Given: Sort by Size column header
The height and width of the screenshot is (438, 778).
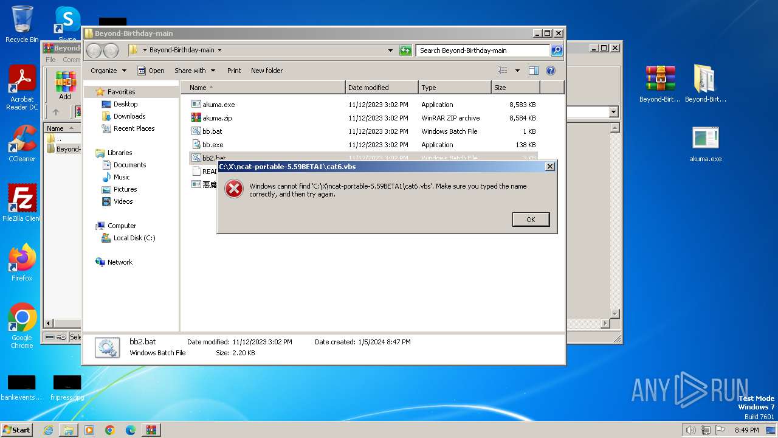Looking at the screenshot, I should pyautogui.click(x=515, y=88).
